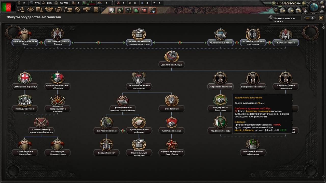Screen dimensions: 326x183
Task: Choose focus Вазирийское восстание
Action: 253,87
